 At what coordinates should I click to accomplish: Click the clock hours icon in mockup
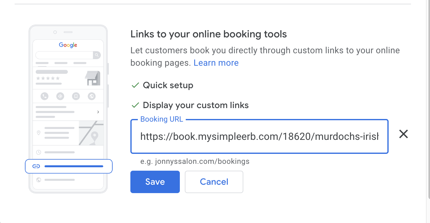(39, 152)
